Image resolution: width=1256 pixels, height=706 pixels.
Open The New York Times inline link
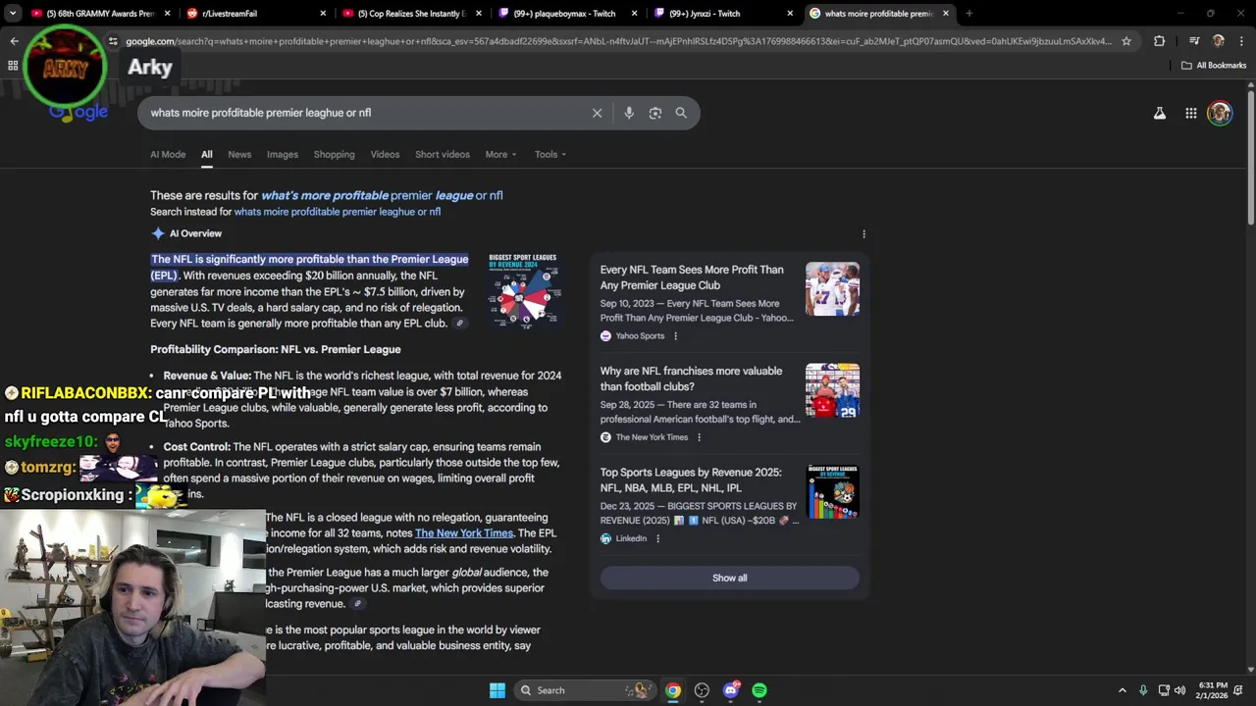(464, 533)
